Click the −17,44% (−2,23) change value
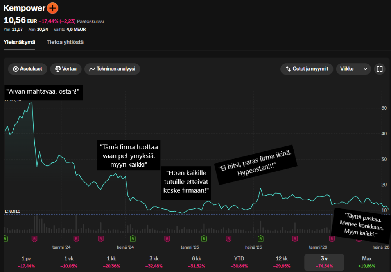 (x=57, y=21)
